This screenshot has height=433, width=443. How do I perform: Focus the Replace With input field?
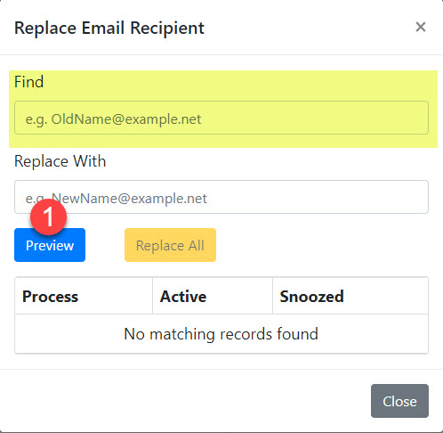point(221,197)
